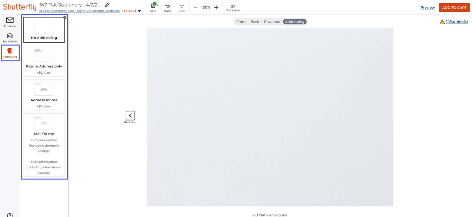Click the $213.60 price text
472x217 pixels.
pos(129,11)
